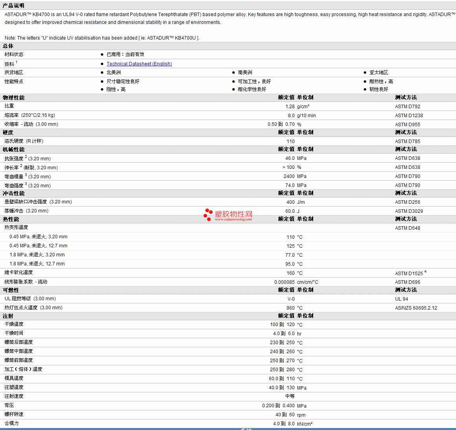The width and height of the screenshot is (456, 430).
Task: Click the ASTM D3029 test method
Action: pyautogui.click(x=409, y=211)
